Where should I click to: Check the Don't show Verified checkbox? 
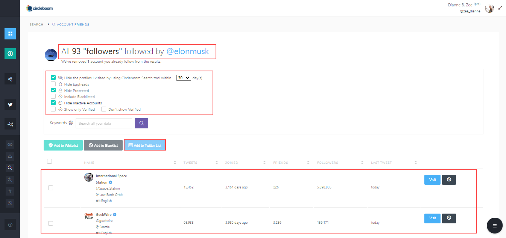(103, 109)
